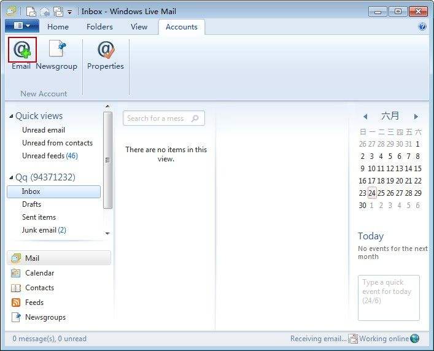Open the Sent items folder

pyautogui.click(x=39, y=217)
